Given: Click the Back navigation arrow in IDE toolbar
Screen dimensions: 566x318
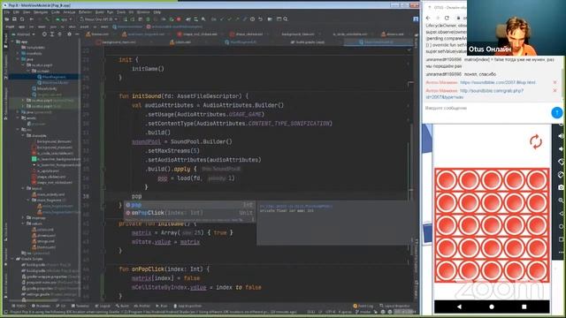Looking at the screenshot, I should 32,19.
